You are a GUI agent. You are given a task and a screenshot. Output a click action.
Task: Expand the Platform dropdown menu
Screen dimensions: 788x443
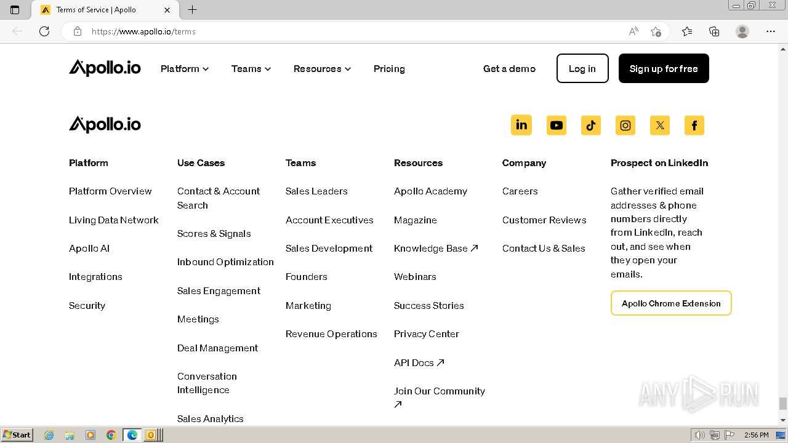tap(185, 69)
